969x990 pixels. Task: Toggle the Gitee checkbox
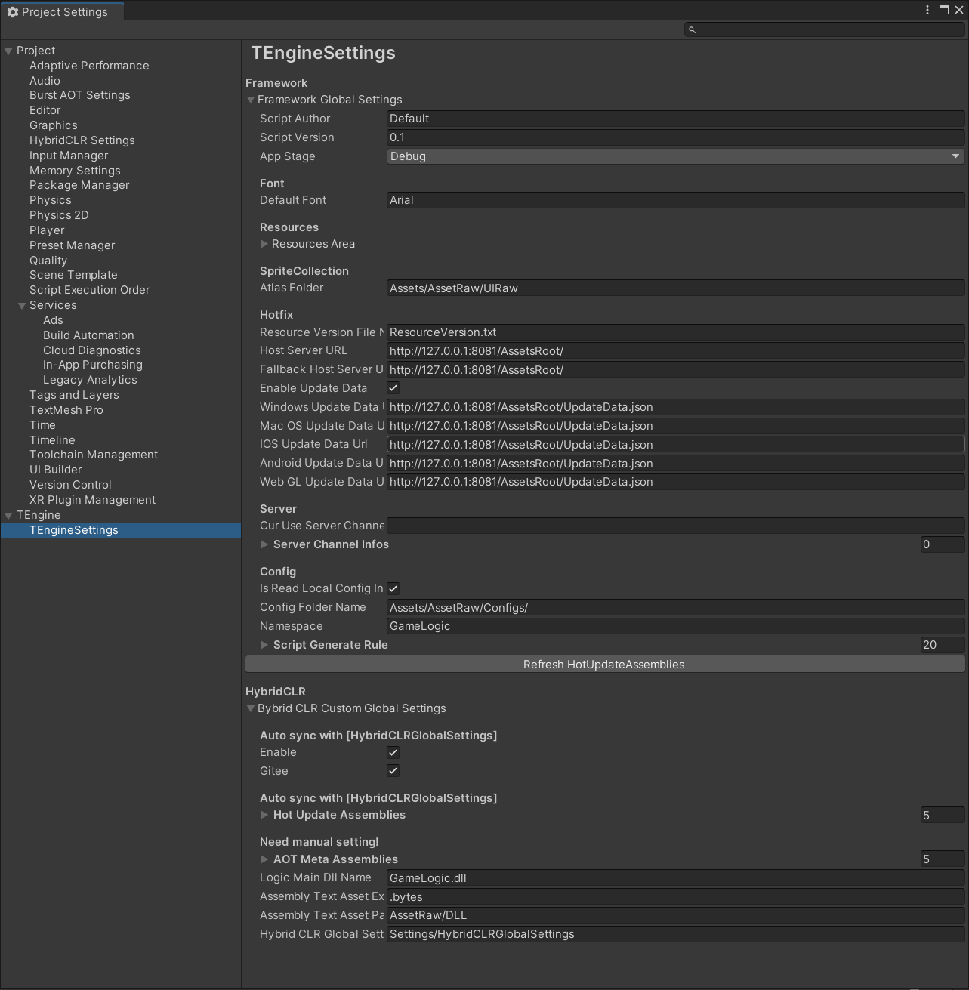click(393, 771)
